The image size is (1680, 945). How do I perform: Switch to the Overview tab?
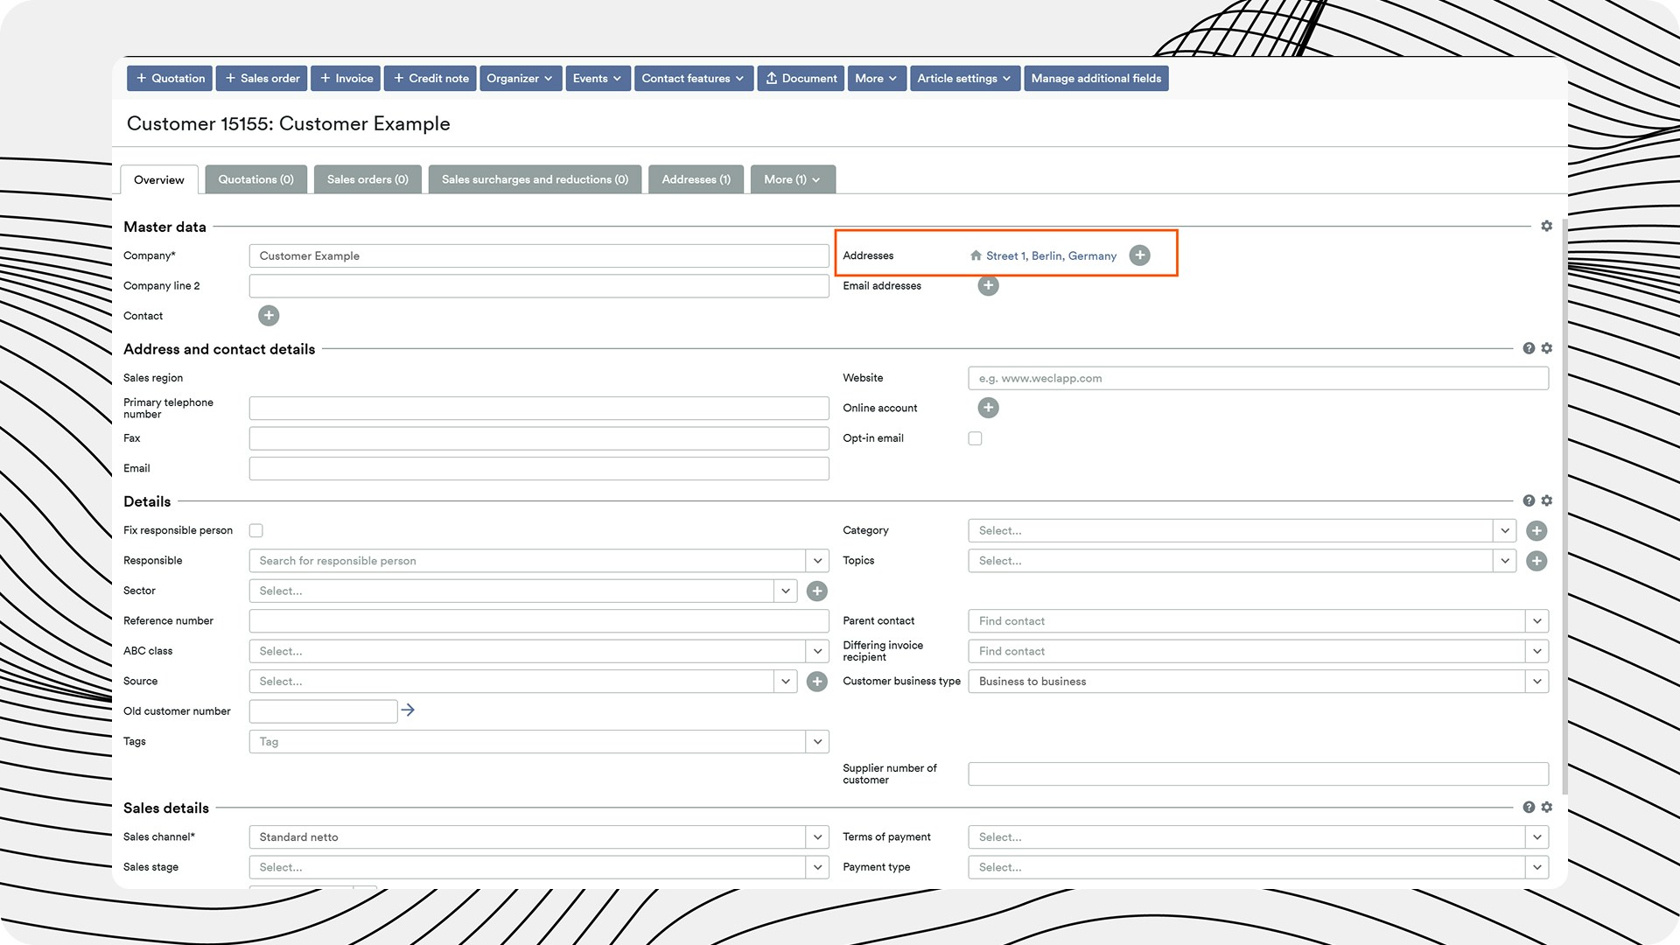coord(158,179)
